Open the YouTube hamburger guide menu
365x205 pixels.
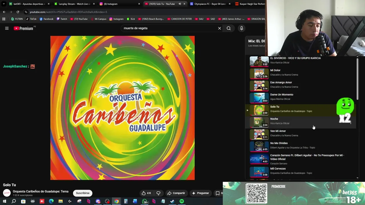point(7,28)
